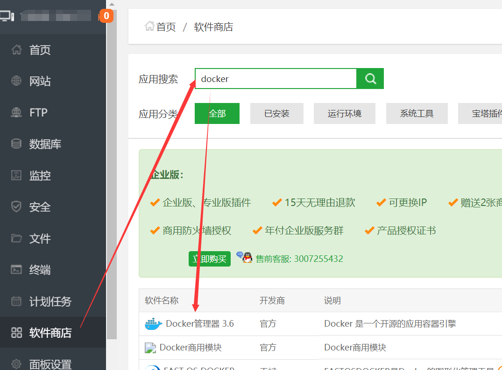Go to 首页 via breadcrumb link
This screenshot has height=370, width=502.
click(166, 27)
